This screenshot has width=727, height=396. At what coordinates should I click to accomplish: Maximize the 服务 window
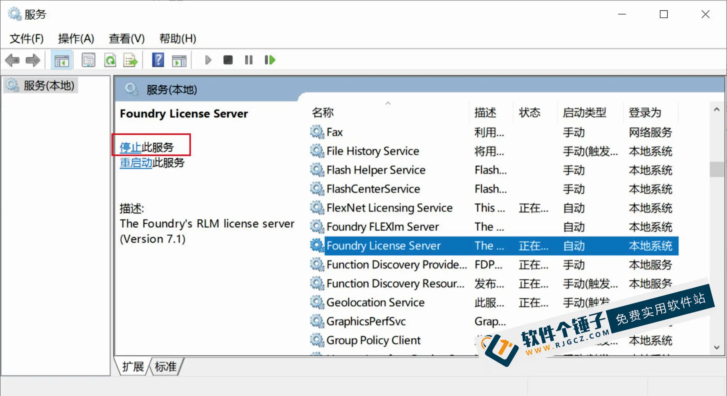coord(664,14)
